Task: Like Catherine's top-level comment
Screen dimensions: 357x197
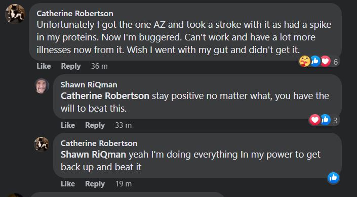Action: point(44,66)
